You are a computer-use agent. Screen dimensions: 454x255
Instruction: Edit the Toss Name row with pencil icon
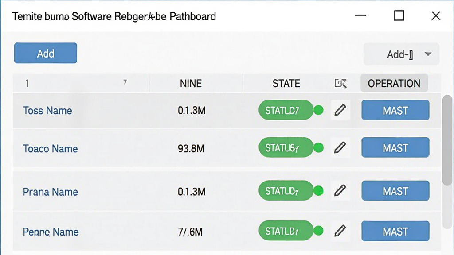click(340, 110)
